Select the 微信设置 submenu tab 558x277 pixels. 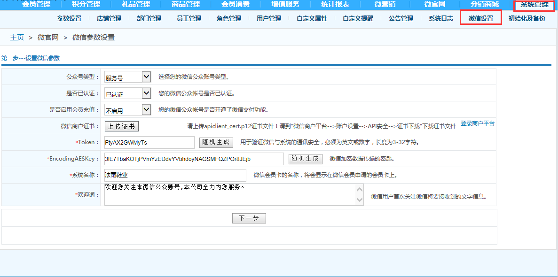click(481, 18)
